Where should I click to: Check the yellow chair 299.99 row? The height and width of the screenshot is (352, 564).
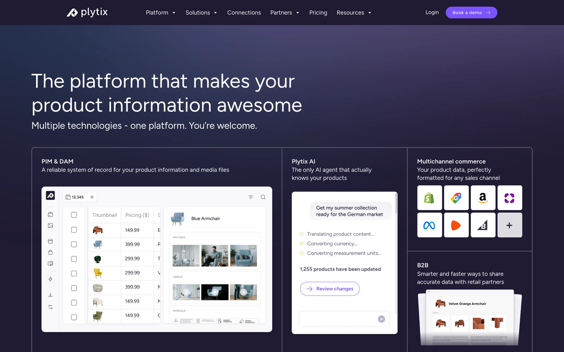74,274
